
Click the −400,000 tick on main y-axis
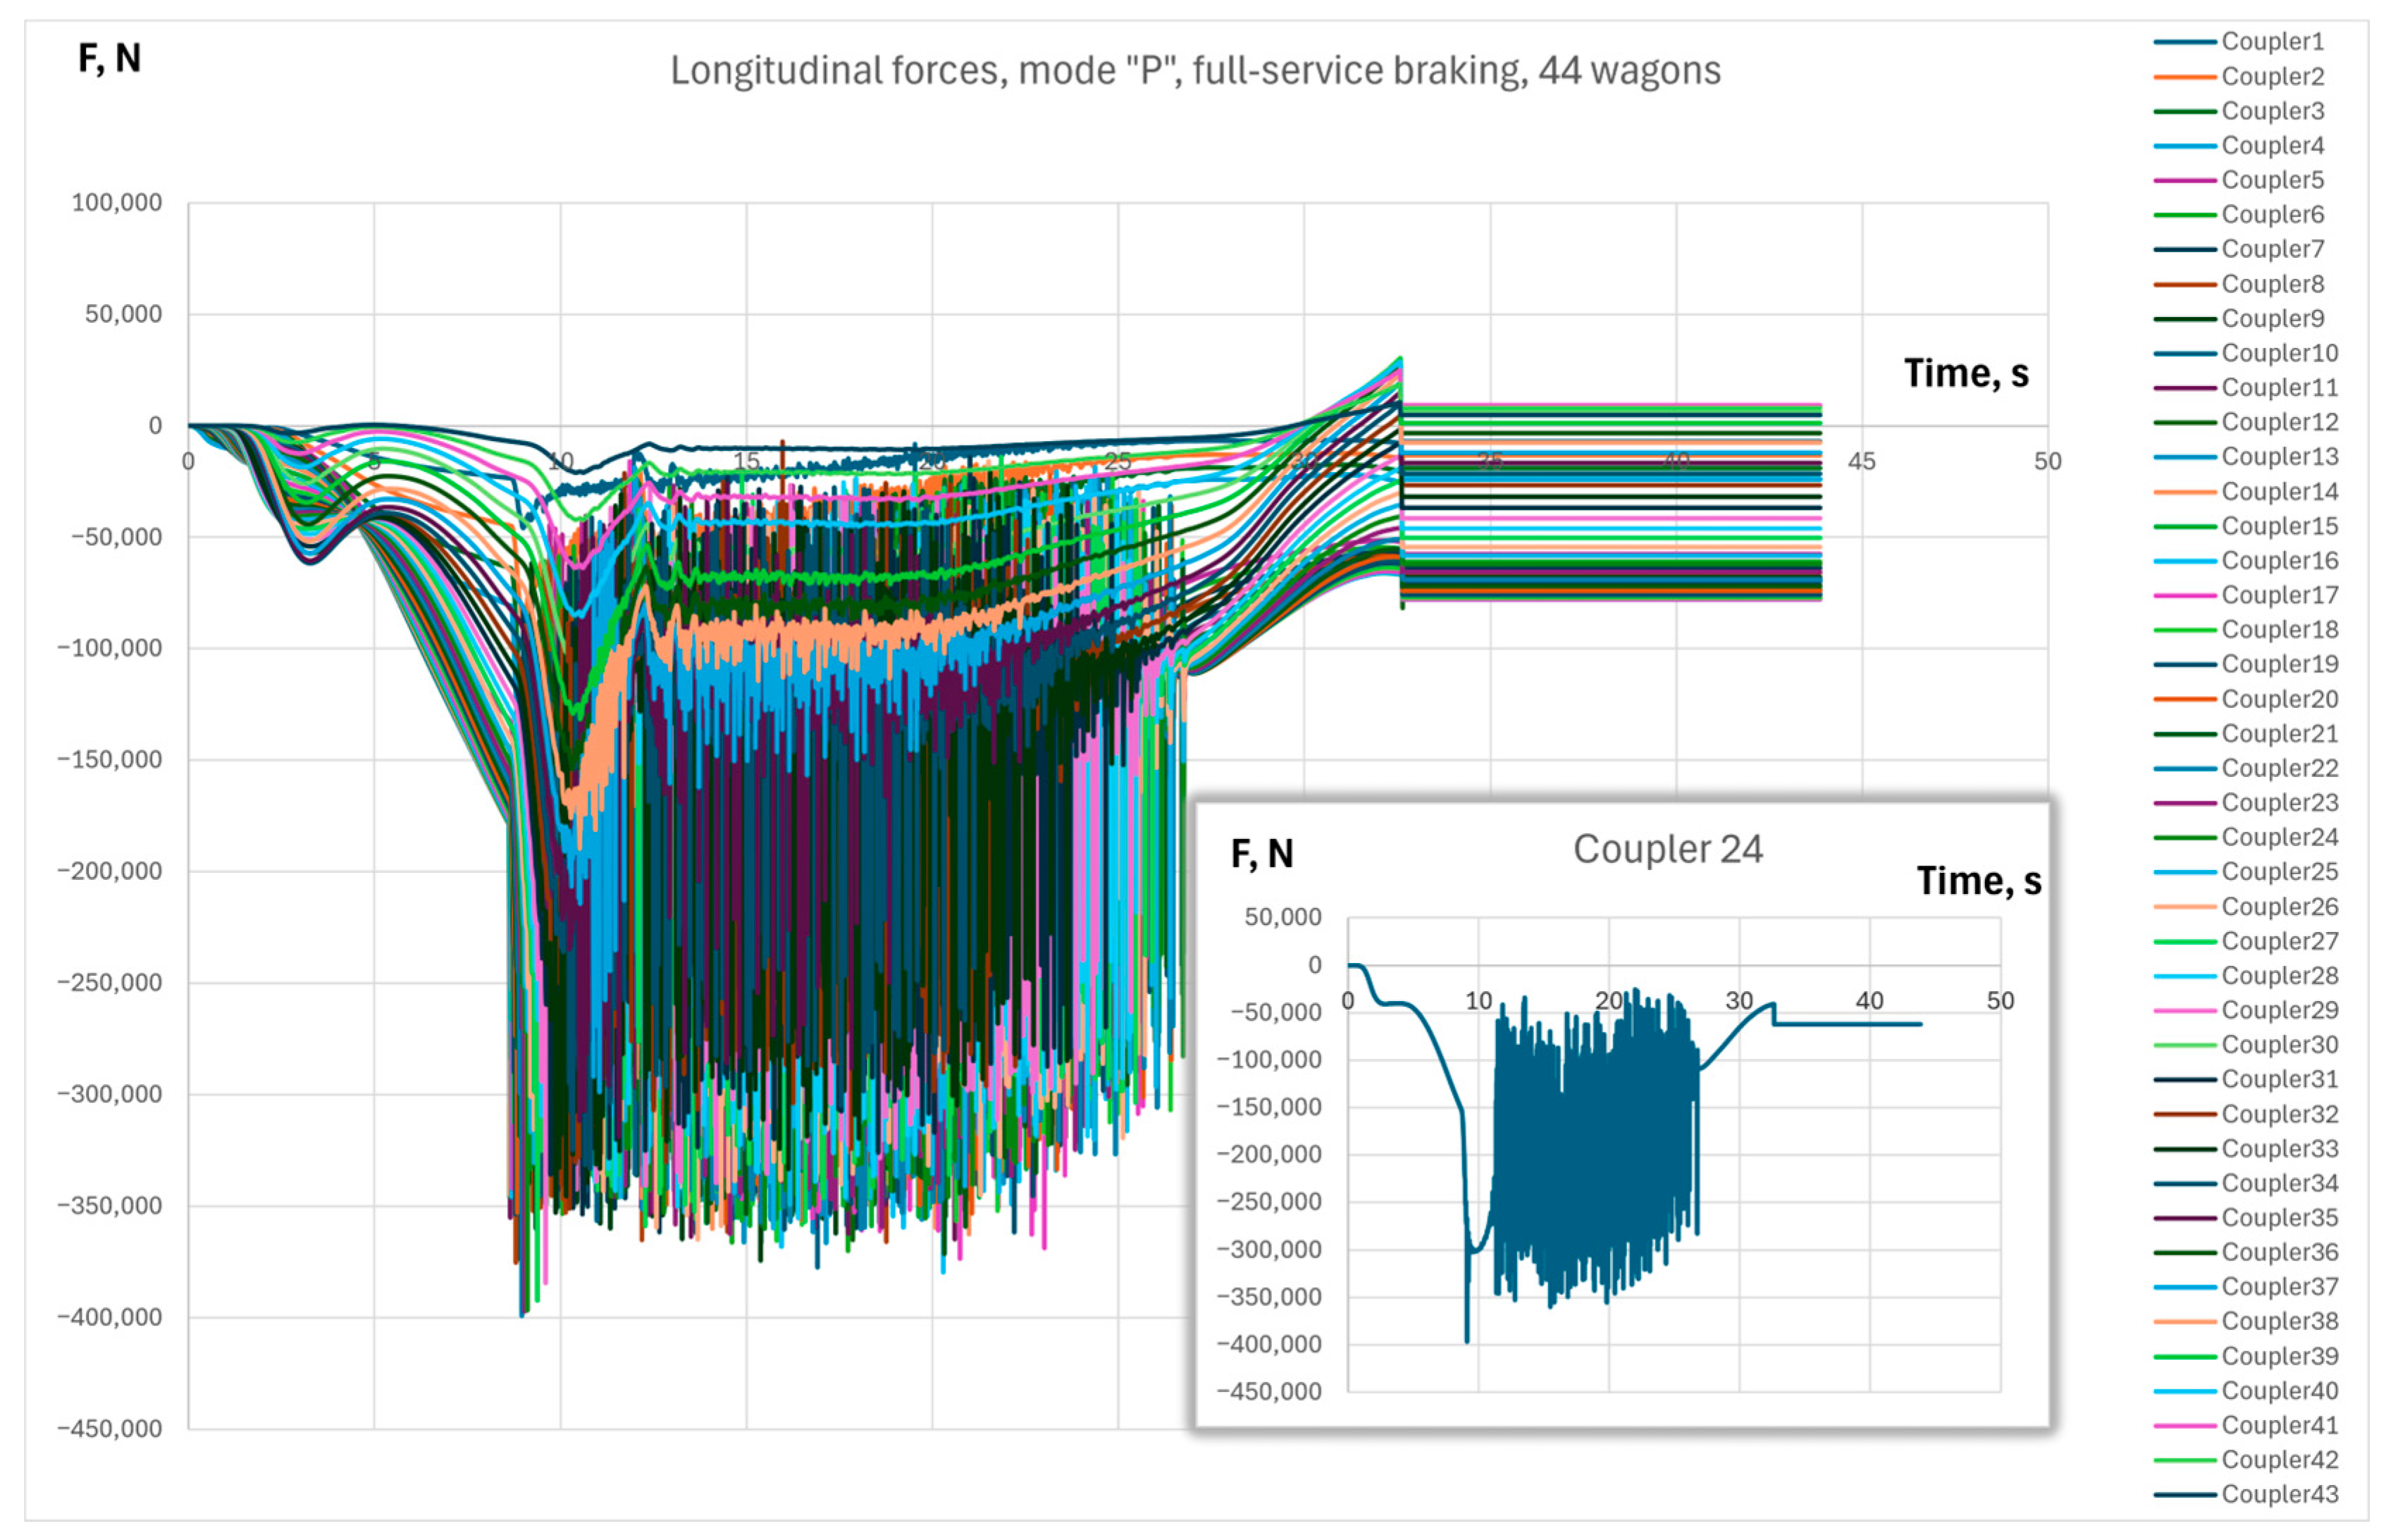109,1317
